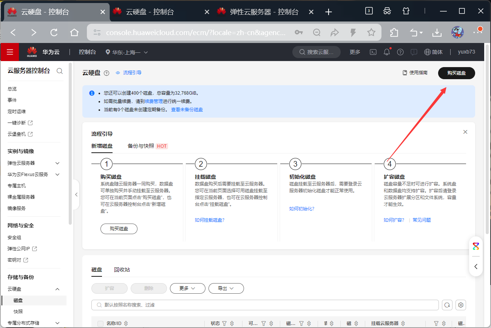Click the 查看未备份磁盘 link
This screenshot has height=328, width=491.
(187, 110)
